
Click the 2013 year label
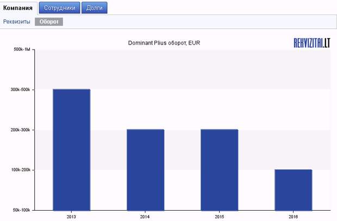click(71, 217)
